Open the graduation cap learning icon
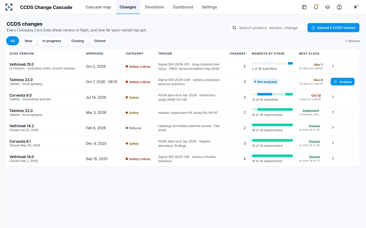366x228 pixels. [x=328, y=7]
